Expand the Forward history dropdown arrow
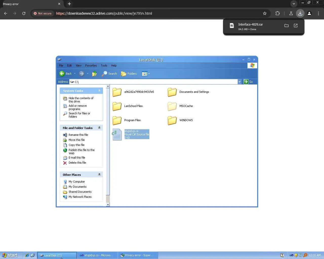Viewport: 324px width, 259px height. (x=88, y=74)
